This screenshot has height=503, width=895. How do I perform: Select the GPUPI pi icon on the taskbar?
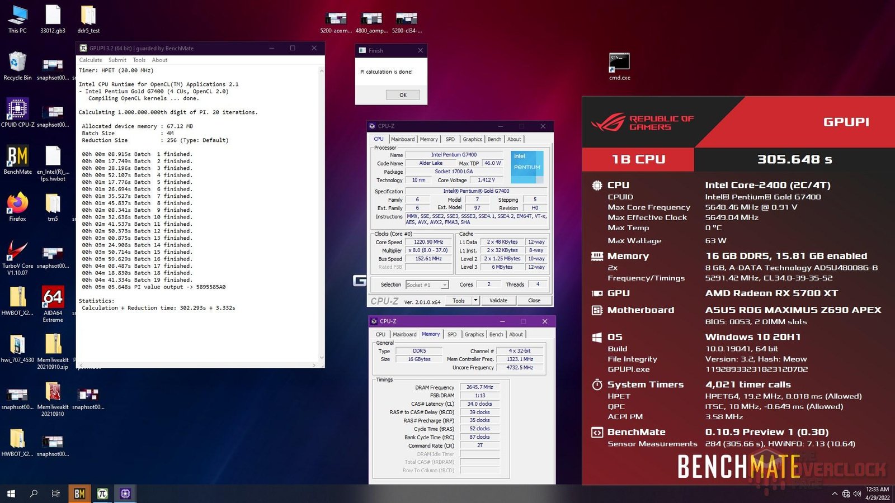click(102, 493)
